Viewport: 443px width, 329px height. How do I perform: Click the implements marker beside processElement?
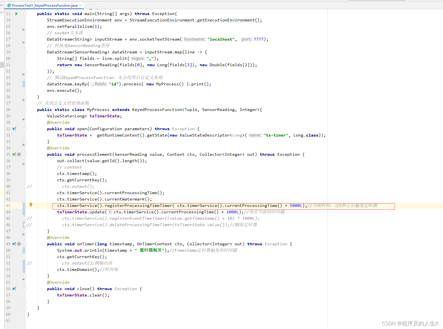point(14,154)
